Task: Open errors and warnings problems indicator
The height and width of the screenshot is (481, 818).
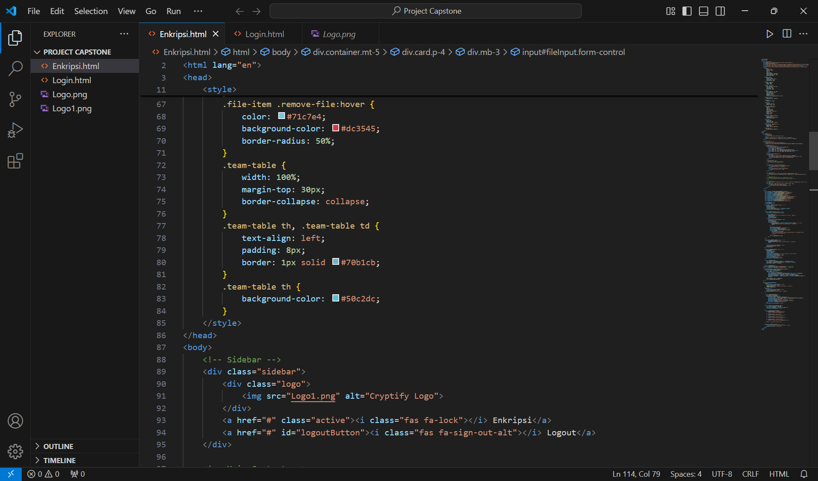Action: tap(43, 474)
